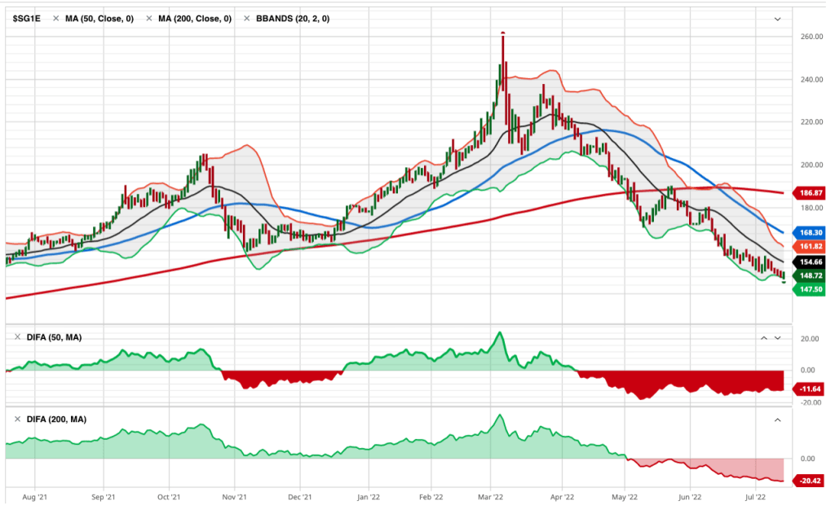
Task: Remove the BBANDS (20, 2, 0) indicator
Action: coord(248,18)
